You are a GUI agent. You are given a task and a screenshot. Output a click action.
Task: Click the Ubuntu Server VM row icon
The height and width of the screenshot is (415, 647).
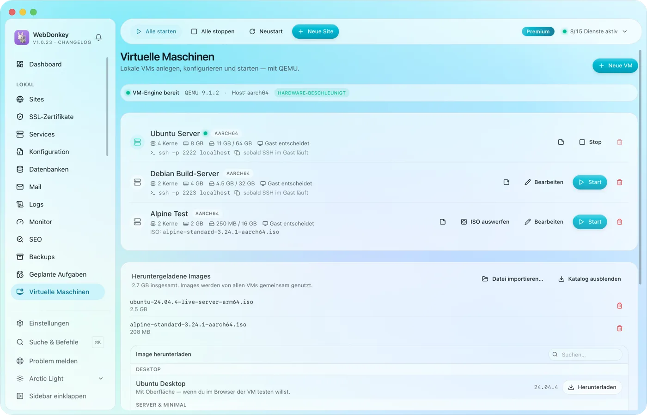pos(137,142)
